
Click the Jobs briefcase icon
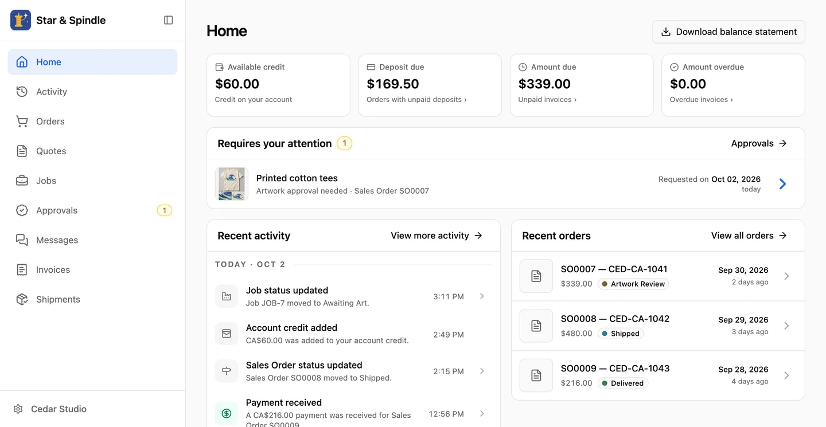[x=22, y=181]
